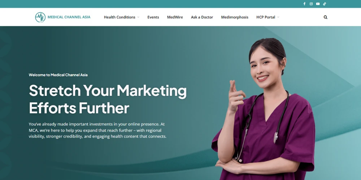This screenshot has height=180, width=361.
Task: Click the Medical Channel Asia logo text
Action: [69, 17]
